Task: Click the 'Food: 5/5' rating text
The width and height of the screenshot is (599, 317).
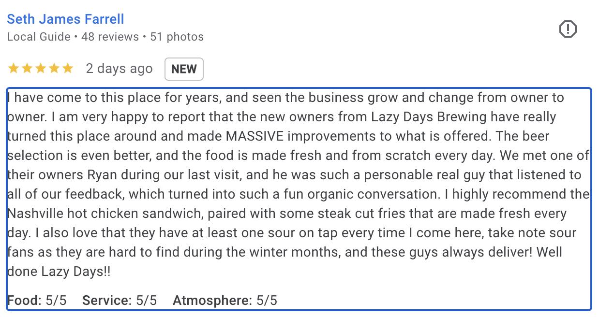Action: 37,301
